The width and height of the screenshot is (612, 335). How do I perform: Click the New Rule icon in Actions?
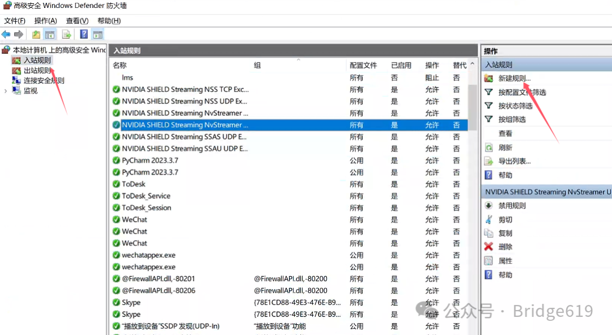[x=488, y=78]
